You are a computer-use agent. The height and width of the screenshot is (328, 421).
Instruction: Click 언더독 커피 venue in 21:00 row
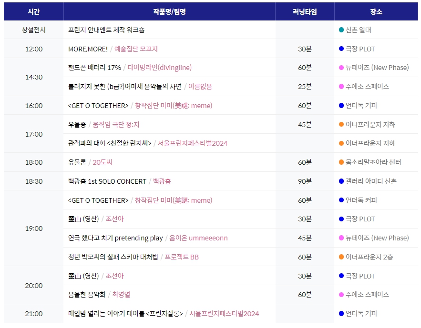click(361, 314)
